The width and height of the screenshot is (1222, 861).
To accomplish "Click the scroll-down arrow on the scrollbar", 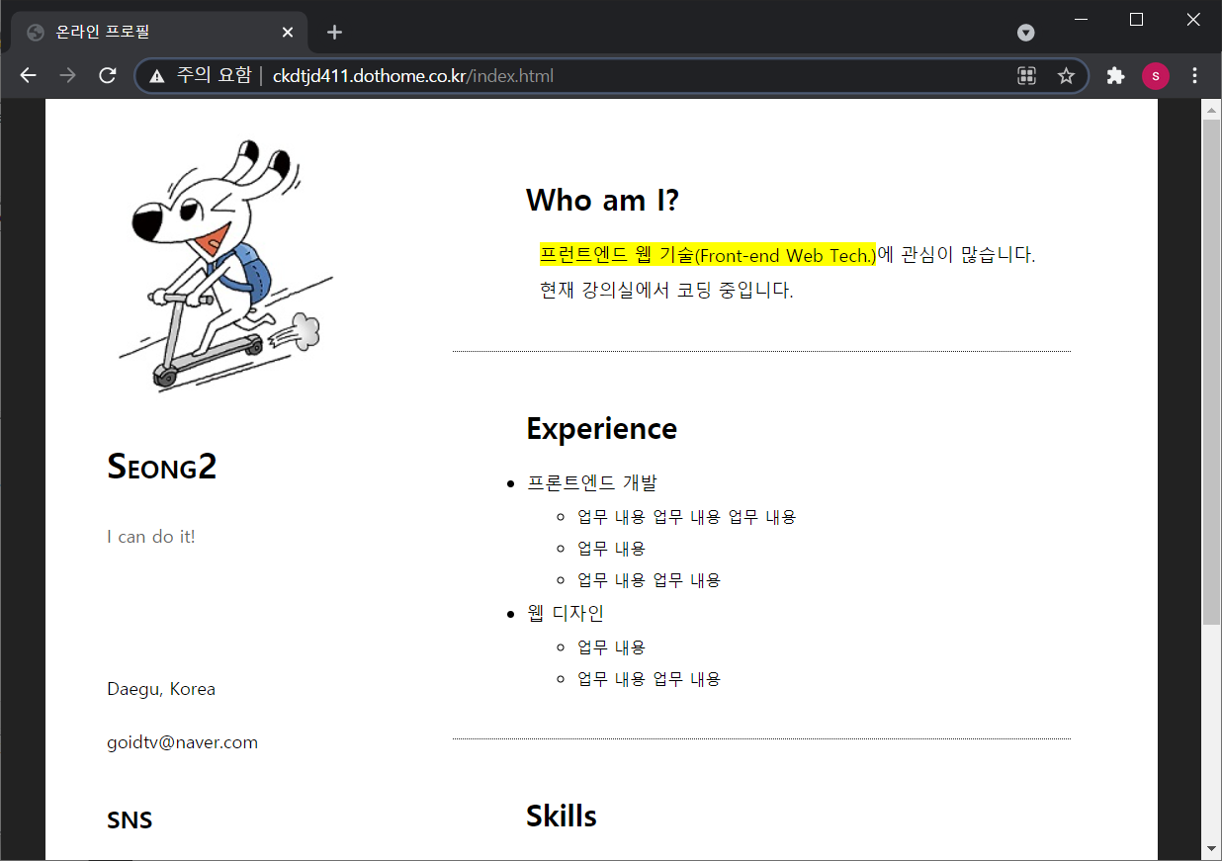I will click(x=1210, y=848).
